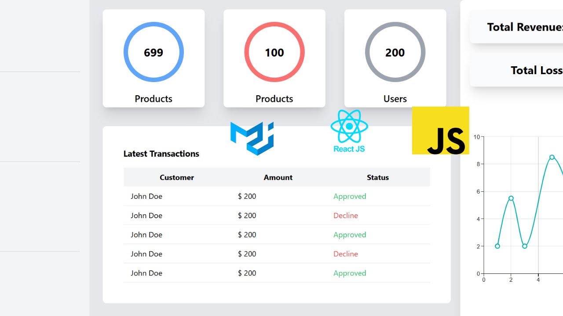Click the Customer column header

(177, 177)
